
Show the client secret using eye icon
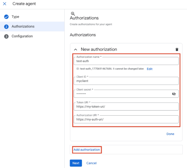click(x=174, y=94)
